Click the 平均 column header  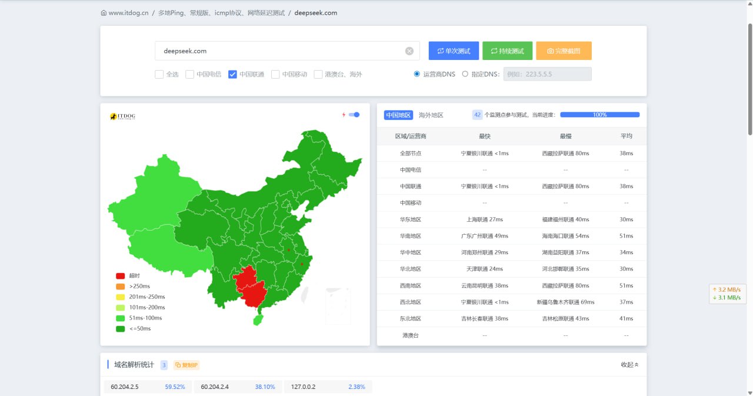tap(627, 137)
